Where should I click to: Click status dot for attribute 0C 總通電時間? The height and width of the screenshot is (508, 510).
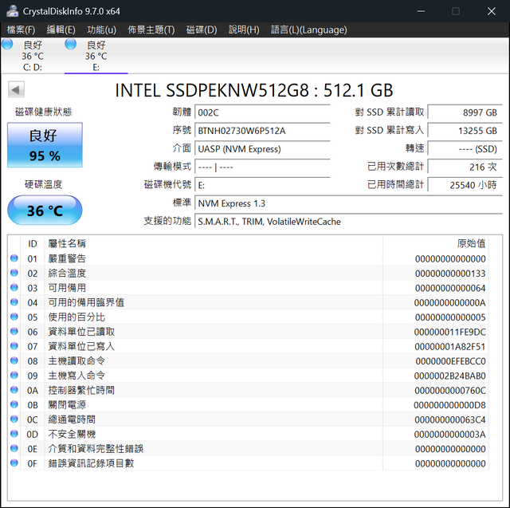tap(14, 419)
